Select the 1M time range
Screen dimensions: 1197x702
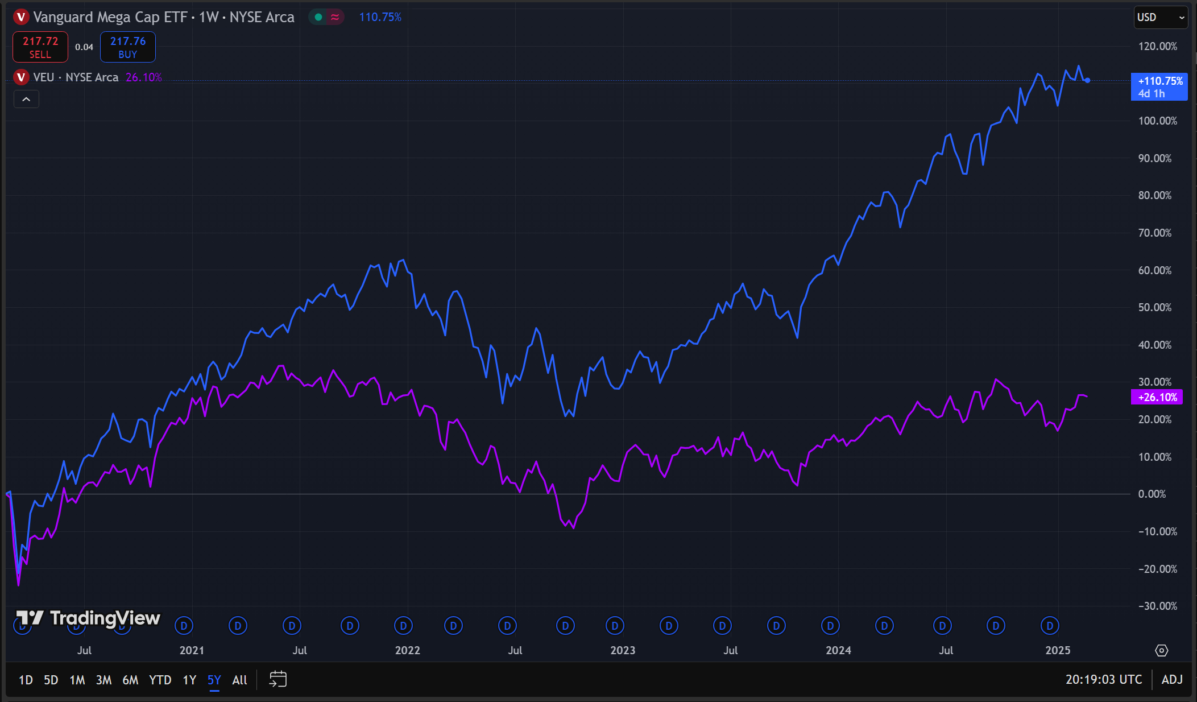coord(77,680)
